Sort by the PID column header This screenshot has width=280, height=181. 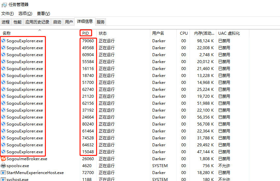click(x=88, y=33)
